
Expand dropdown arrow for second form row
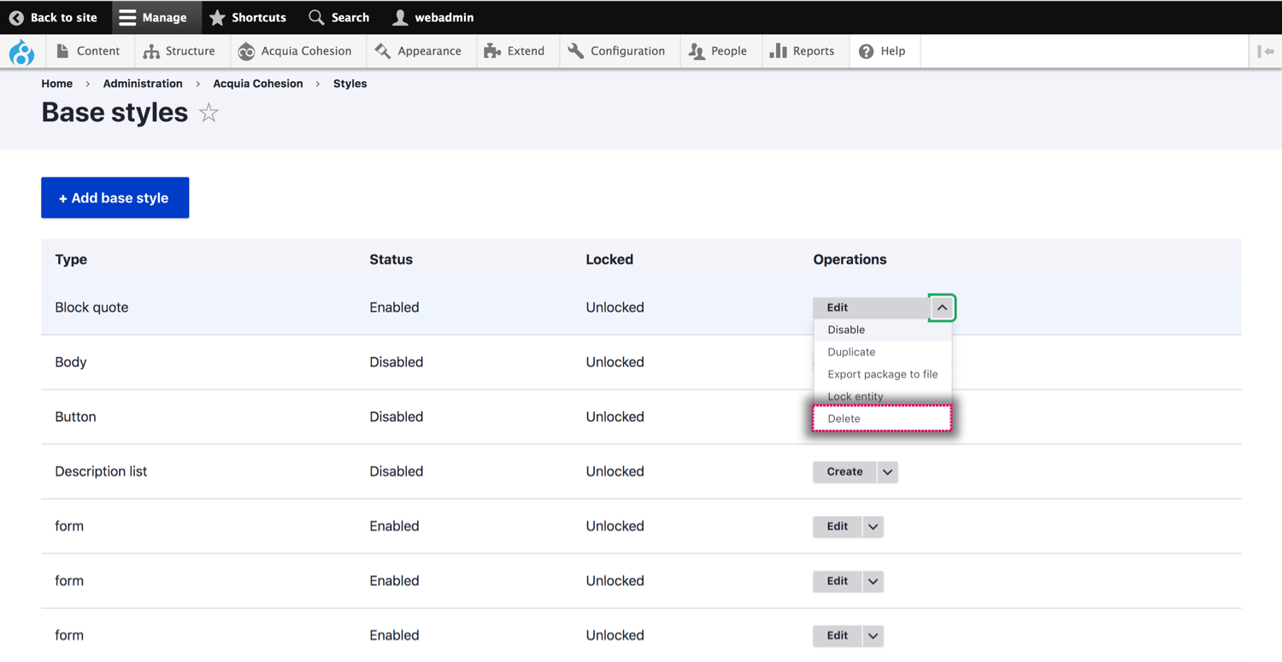point(873,581)
